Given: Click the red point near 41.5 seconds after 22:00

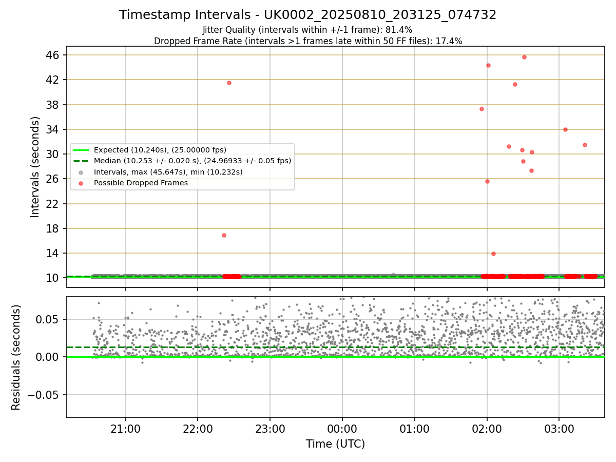Looking at the screenshot, I should click(x=229, y=83).
